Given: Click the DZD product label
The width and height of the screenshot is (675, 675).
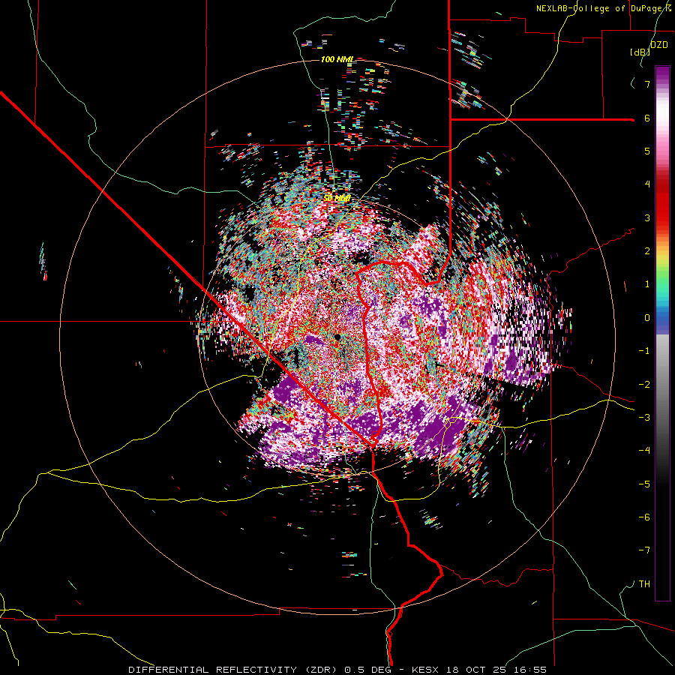Looking at the screenshot, I should click(x=659, y=45).
